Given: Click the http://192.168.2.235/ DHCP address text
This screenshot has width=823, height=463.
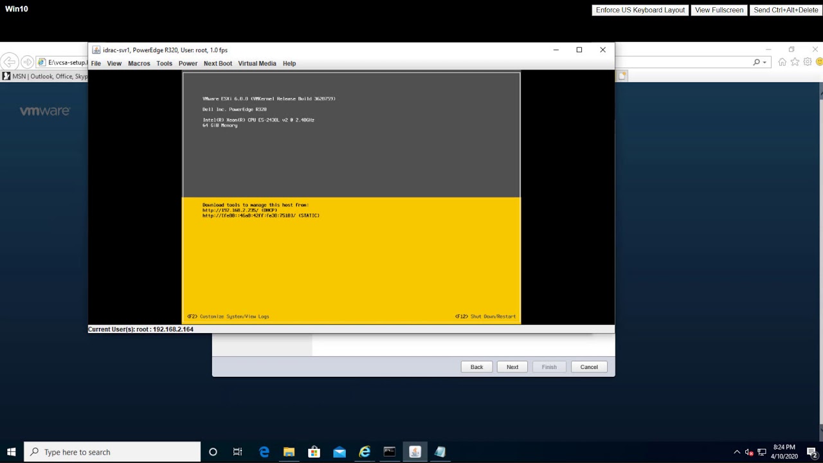Looking at the screenshot, I should coord(240,210).
